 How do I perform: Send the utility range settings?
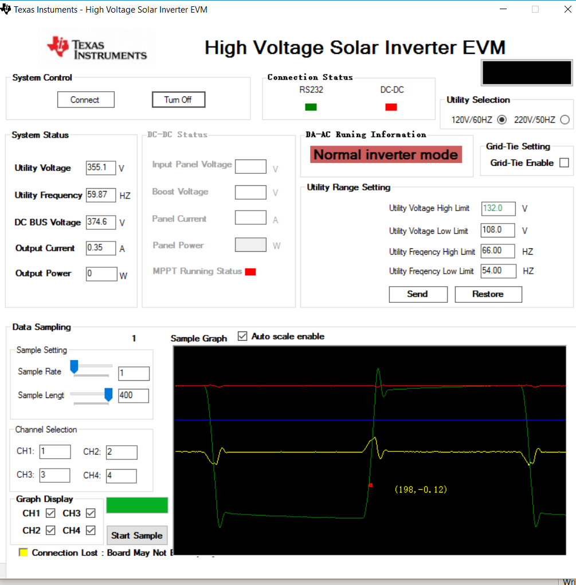pos(418,294)
